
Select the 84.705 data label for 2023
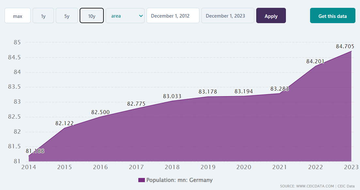pyautogui.click(x=345, y=47)
